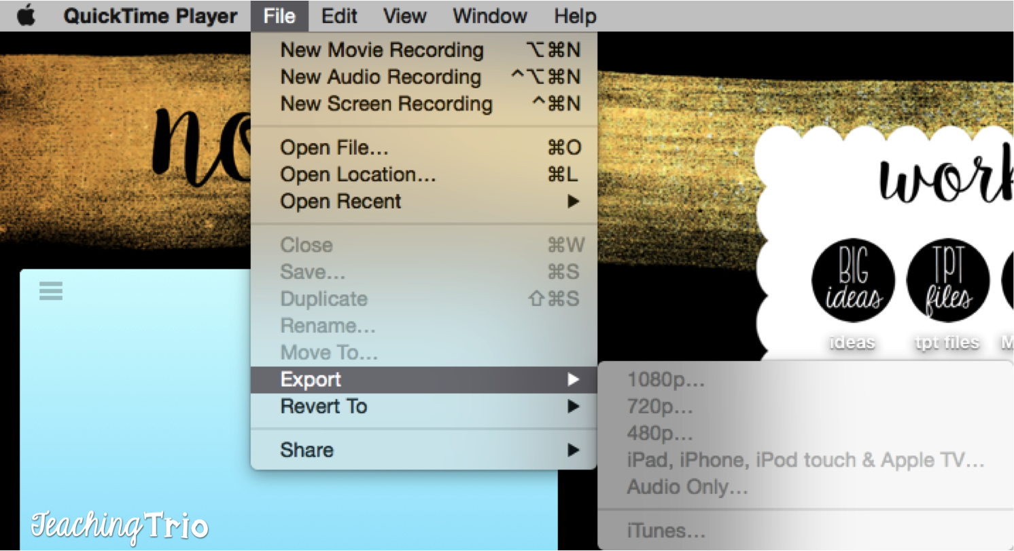Choose New Movie Recording
This screenshot has height=551, width=1014.
[x=424, y=50]
